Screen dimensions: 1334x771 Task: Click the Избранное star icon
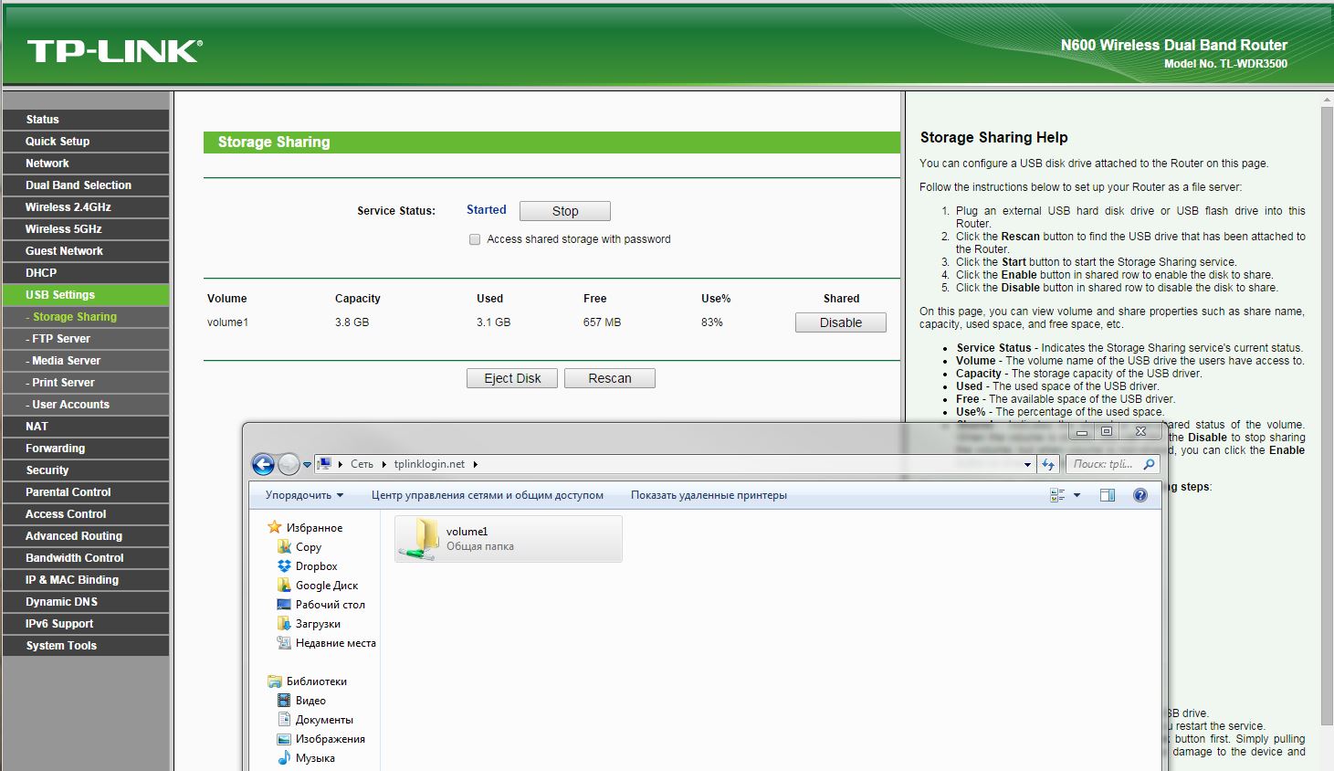(274, 527)
